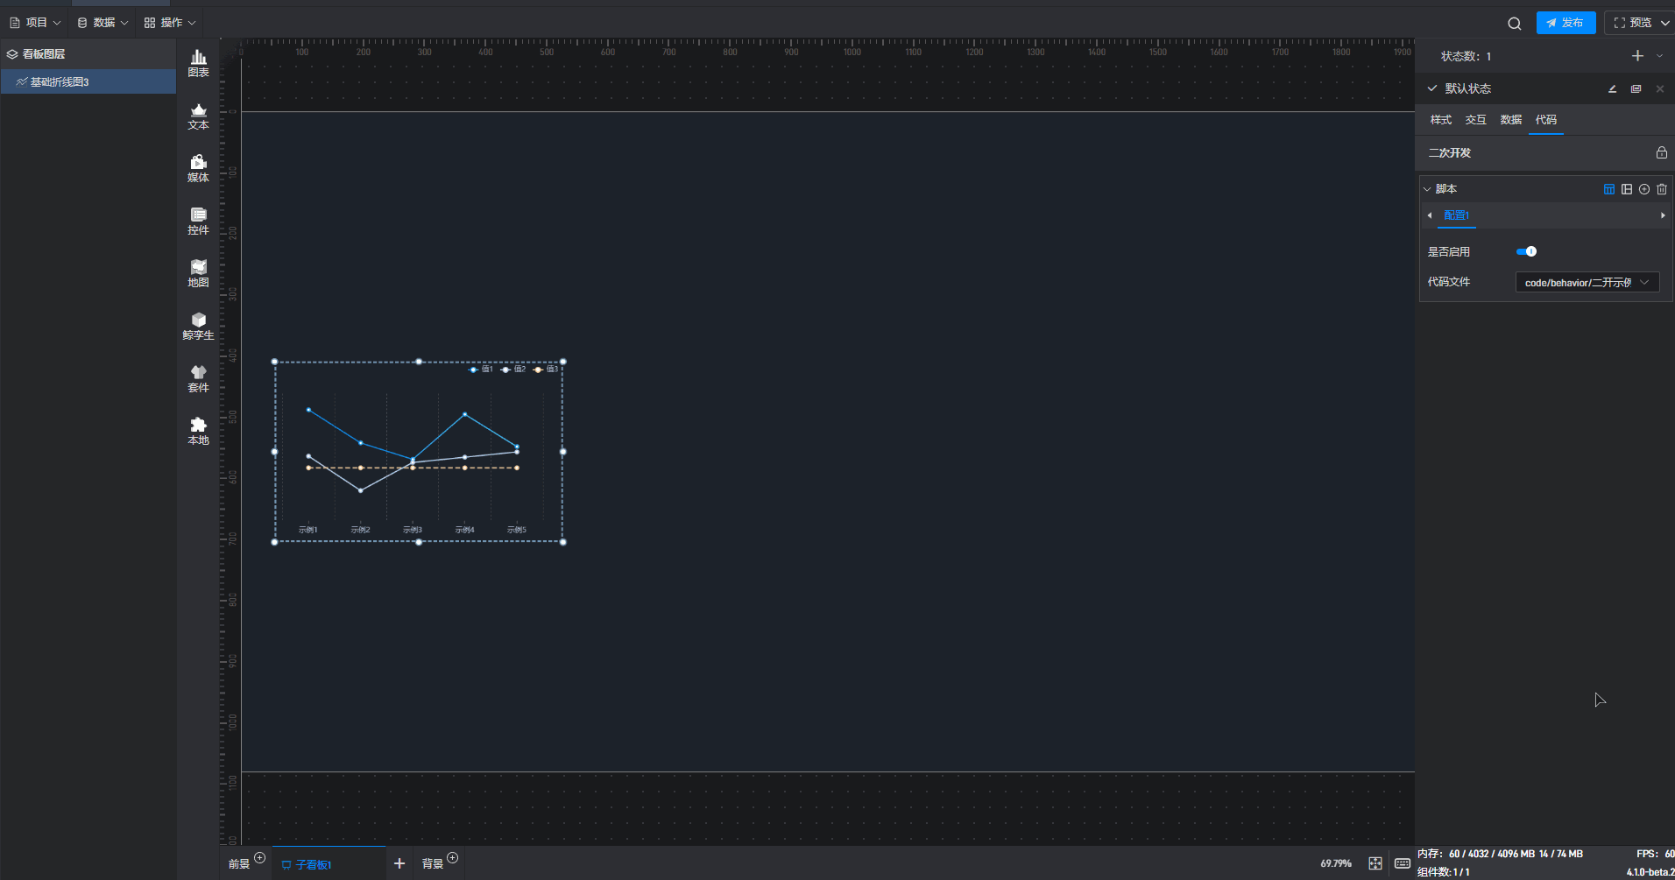Switch 脚本 to tabbed layout view icon
1675x880 pixels.
click(1609, 189)
